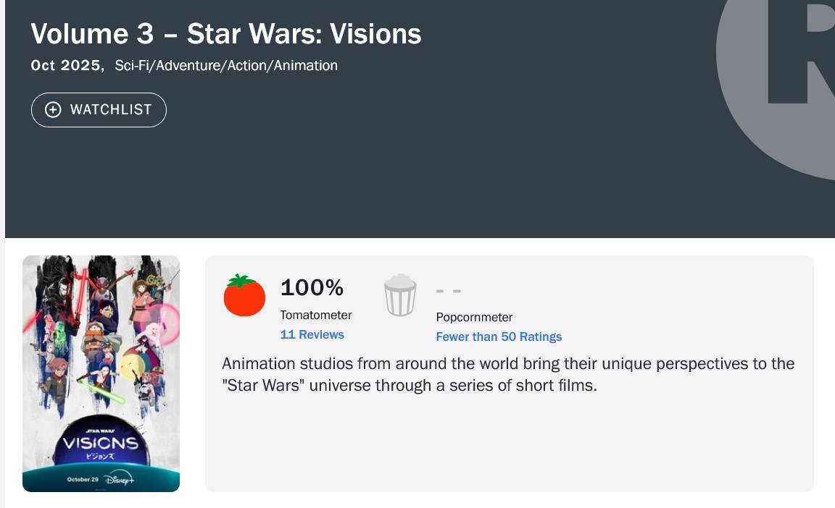
Task: Click the gray popcorn bucket icon
Action: [400, 295]
